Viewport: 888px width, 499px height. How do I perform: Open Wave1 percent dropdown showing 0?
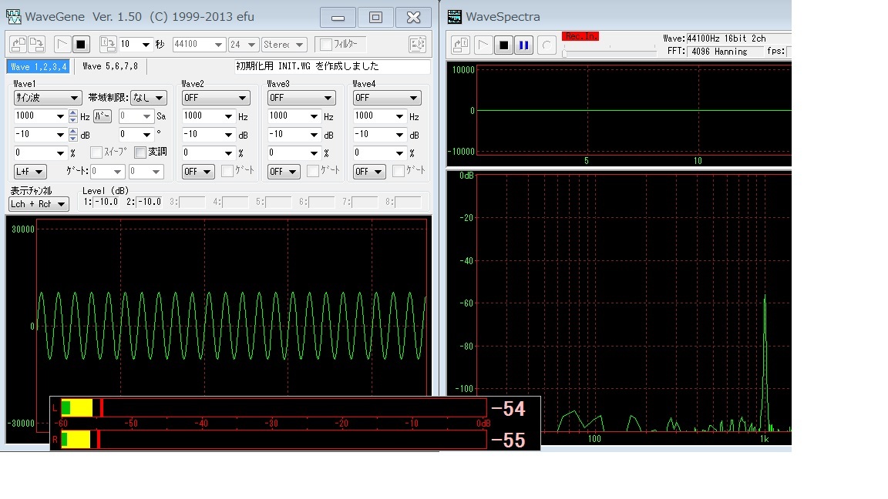coord(39,152)
